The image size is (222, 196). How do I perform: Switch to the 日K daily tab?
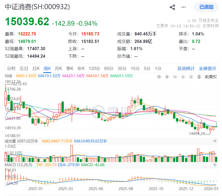tap(36, 68)
